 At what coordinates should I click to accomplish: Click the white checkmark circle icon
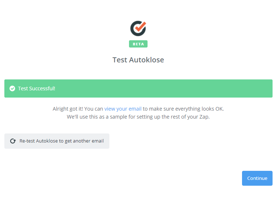tap(12, 88)
